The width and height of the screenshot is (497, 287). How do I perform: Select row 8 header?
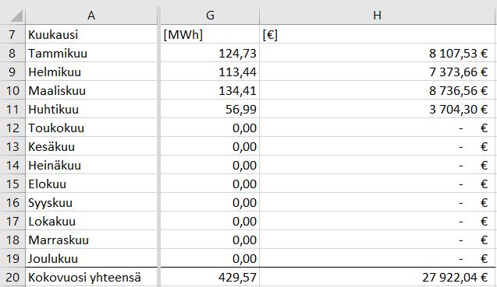tap(12, 53)
